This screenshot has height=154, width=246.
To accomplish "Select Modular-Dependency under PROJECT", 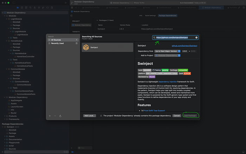I will pyautogui.click(x=81, y=25).
